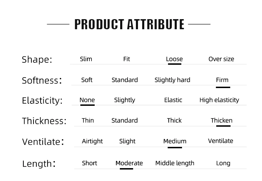Select the Firm softness option
262x181 pixels.
coord(222,80)
